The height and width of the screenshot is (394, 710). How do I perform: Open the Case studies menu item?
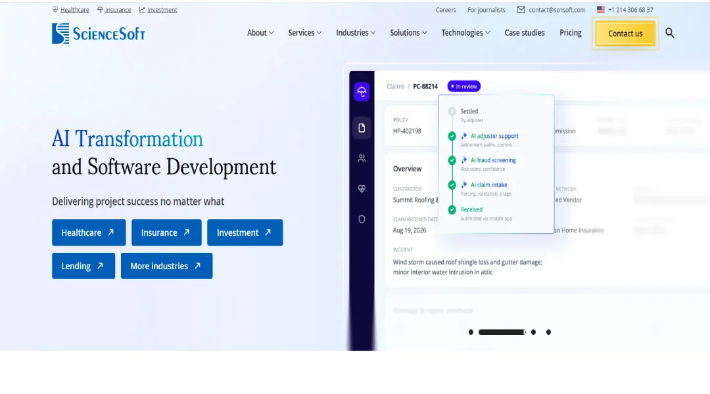coord(525,33)
